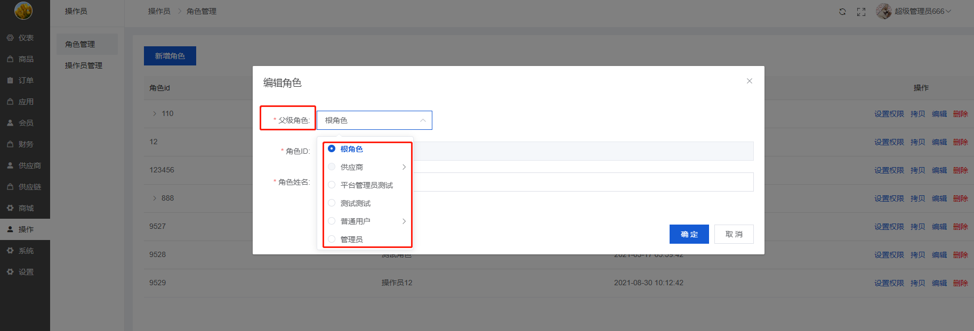974x331 pixels.
Task: Expand 供应商 submenu arrow in dropdown
Action: tap(404, 167)
